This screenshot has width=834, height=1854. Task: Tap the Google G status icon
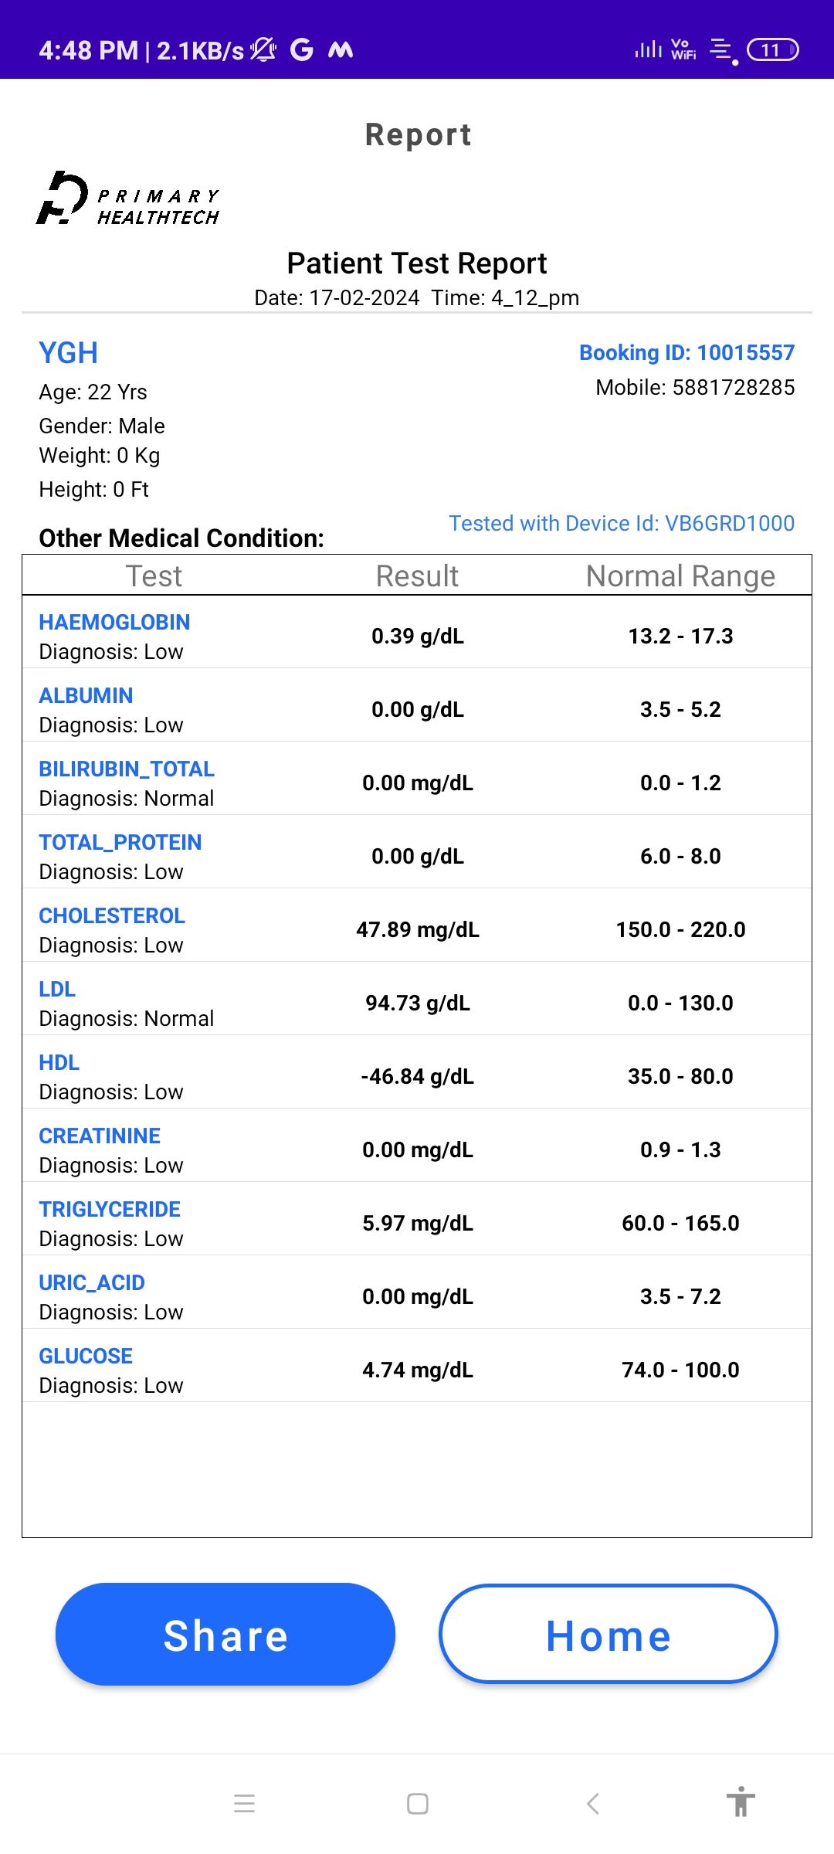(302, 50)
